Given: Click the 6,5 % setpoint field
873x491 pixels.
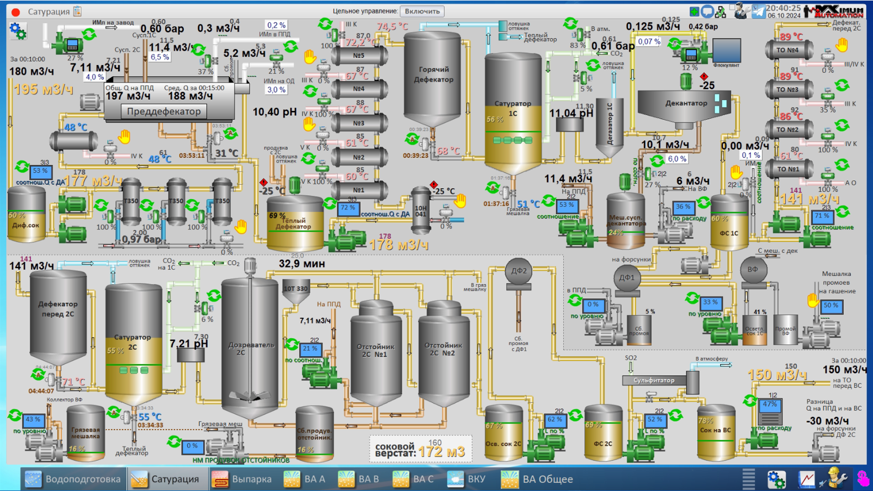Looking at the screenshot, I should point(160,57).
